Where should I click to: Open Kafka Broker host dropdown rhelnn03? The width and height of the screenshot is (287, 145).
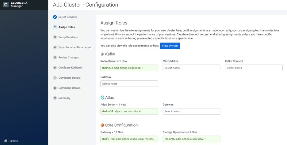coord(129,68)
